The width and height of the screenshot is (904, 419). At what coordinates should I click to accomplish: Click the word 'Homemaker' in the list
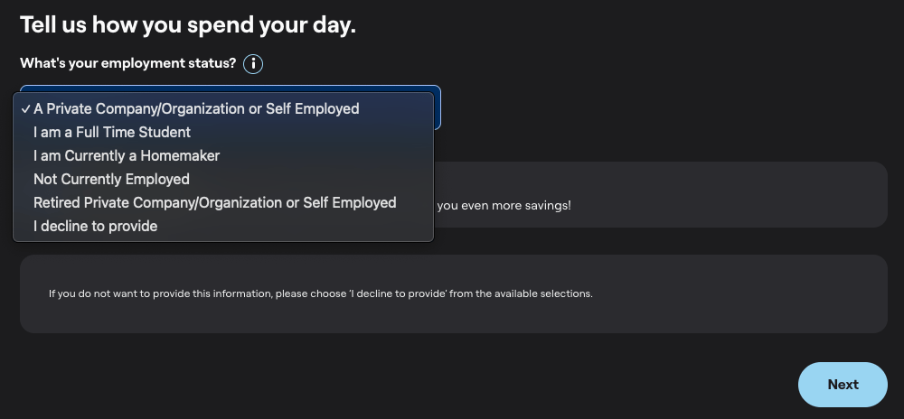180,156
